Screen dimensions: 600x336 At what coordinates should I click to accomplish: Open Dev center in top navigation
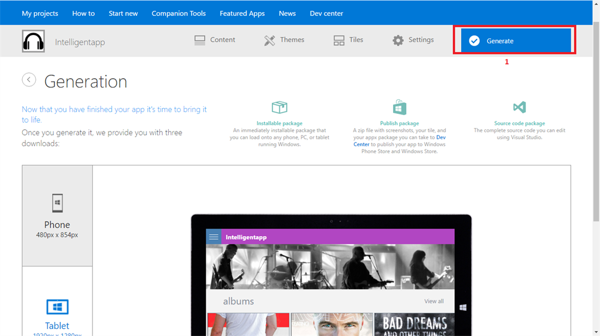(x=326, y=13)
